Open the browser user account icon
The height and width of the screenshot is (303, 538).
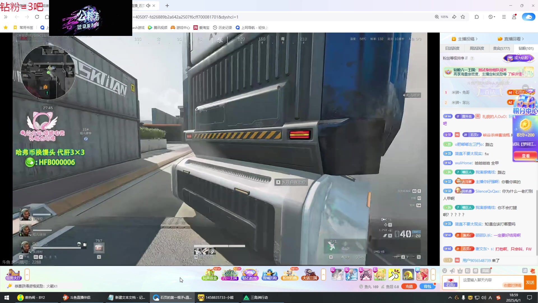pos(514,17)
